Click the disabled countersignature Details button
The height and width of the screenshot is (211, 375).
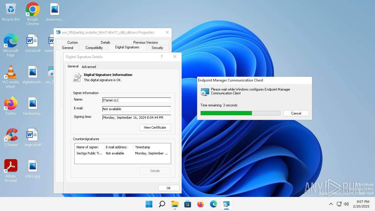[x=155, y=171]
